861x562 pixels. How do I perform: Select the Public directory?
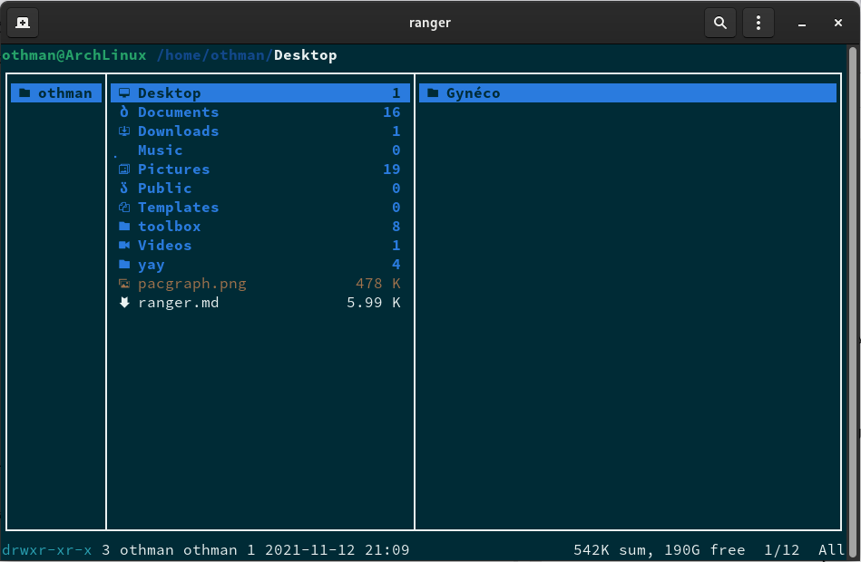click(164, 189)
